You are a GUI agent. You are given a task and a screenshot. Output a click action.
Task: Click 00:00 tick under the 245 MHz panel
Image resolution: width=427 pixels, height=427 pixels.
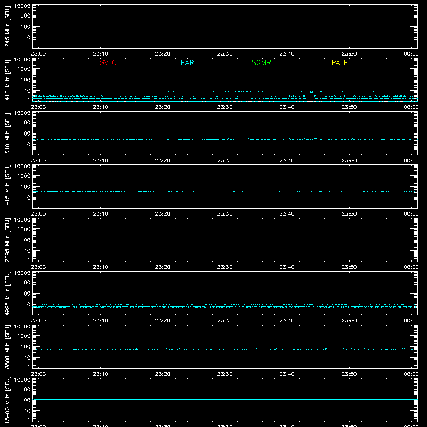pyautogui.click(x=411, y=54)
